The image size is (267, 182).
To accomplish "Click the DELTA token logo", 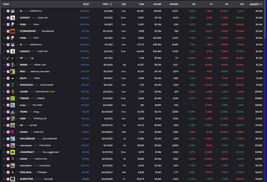I will 13,78.
